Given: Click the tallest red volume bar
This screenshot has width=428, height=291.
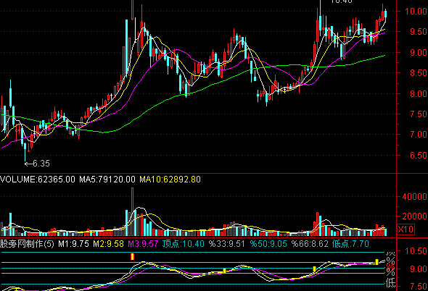Looking at the screenshot, I should tap(132, 211).
